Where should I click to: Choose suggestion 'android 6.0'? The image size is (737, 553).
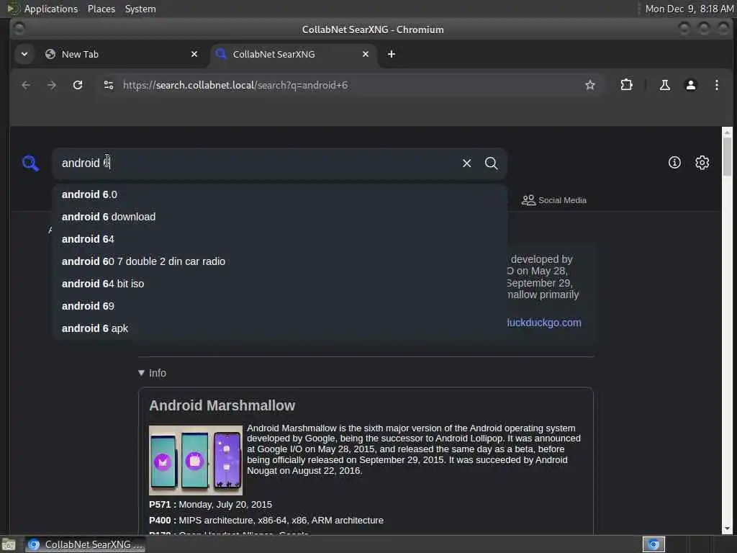click(280, 194)
